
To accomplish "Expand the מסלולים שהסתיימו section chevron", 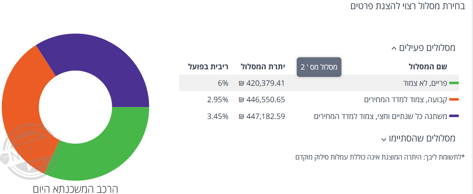I will click(384, 139).
